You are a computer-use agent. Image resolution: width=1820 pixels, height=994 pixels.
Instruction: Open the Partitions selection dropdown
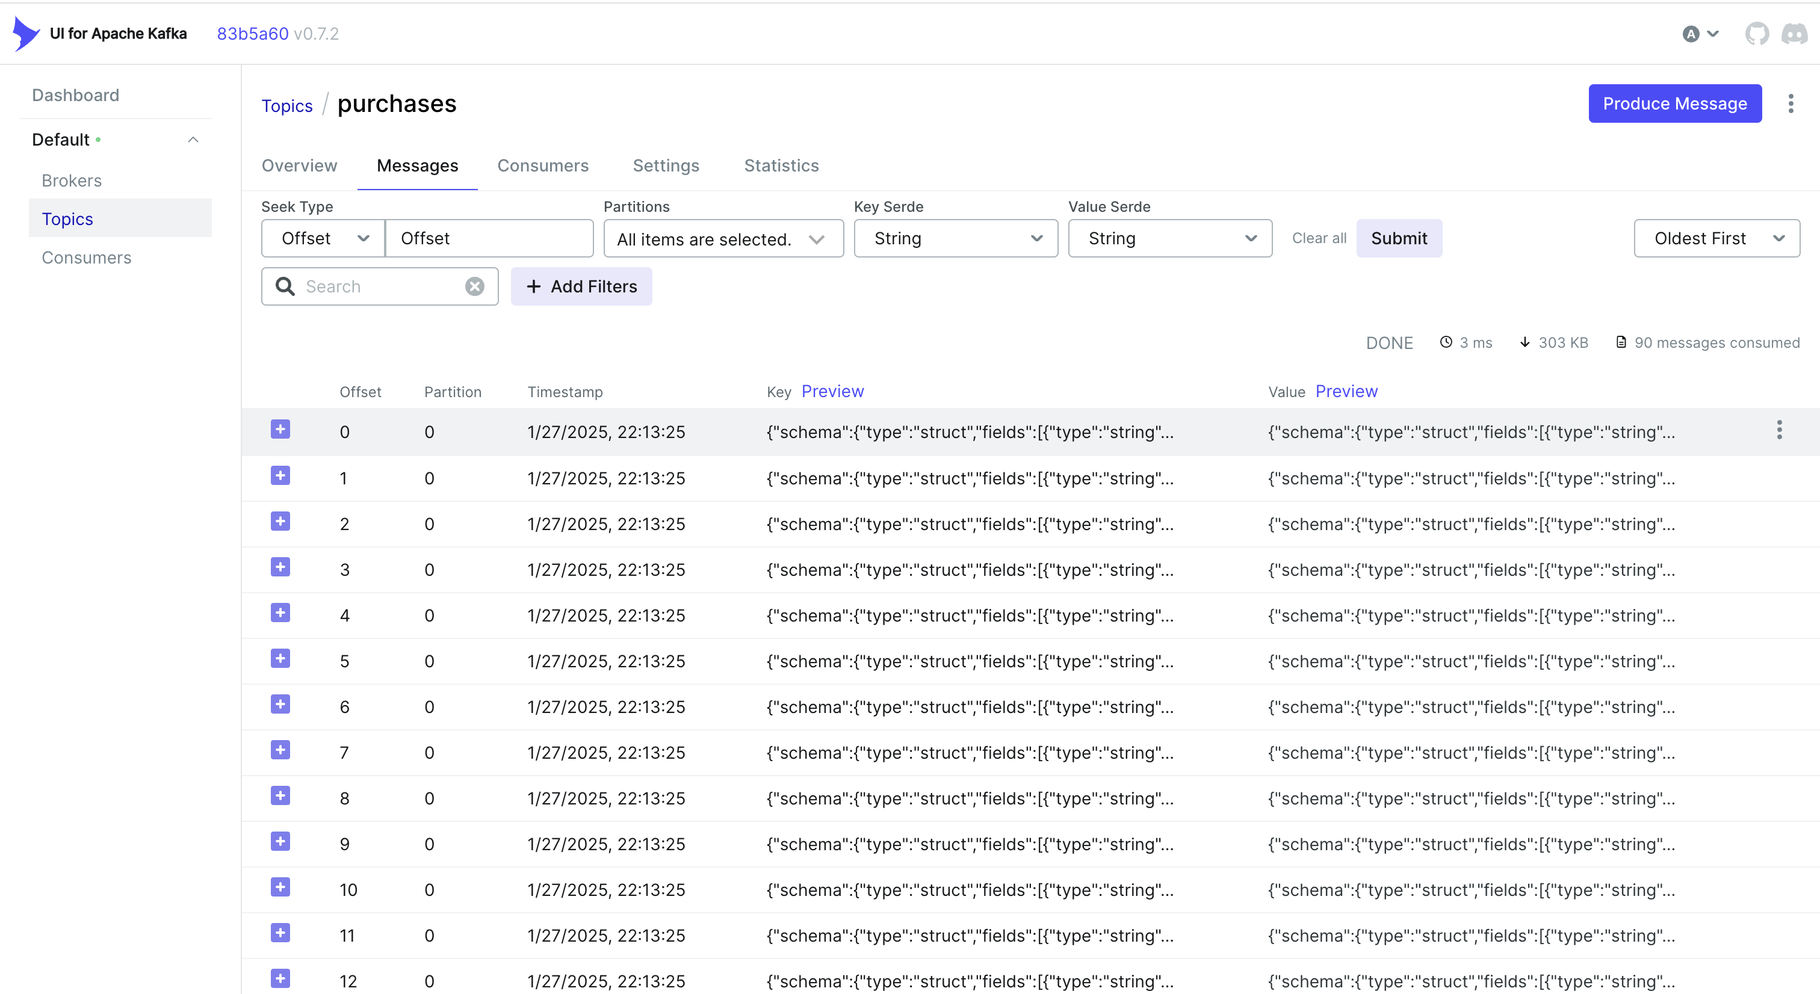pos(723,239)
